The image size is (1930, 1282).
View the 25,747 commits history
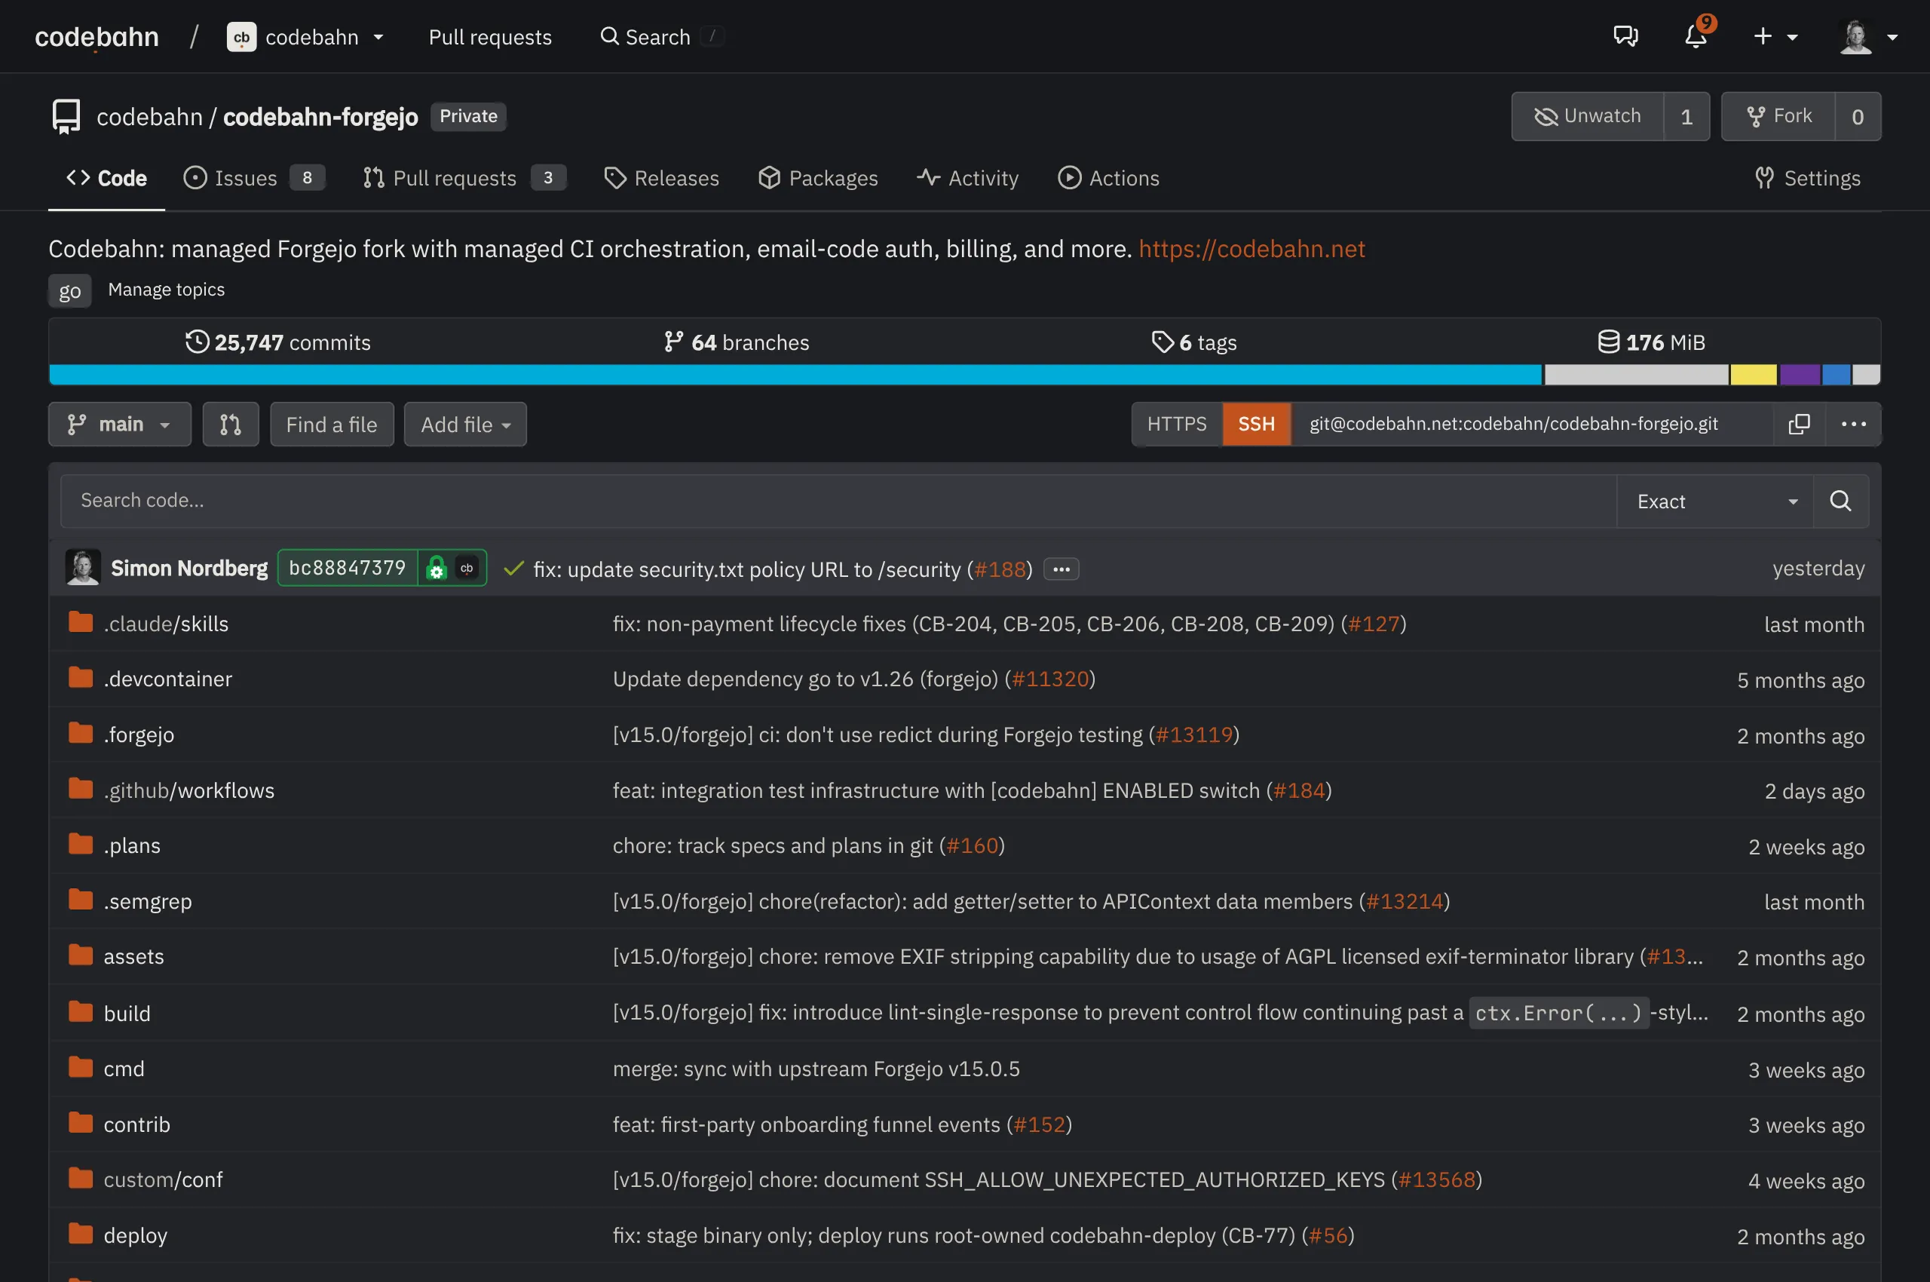pos(278,342)
